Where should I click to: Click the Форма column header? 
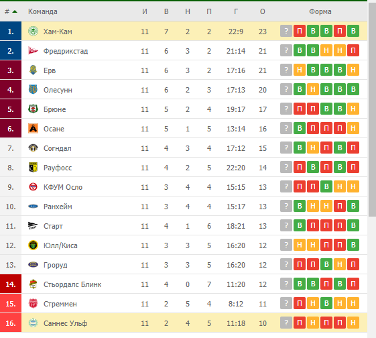[x=320, y=11]
